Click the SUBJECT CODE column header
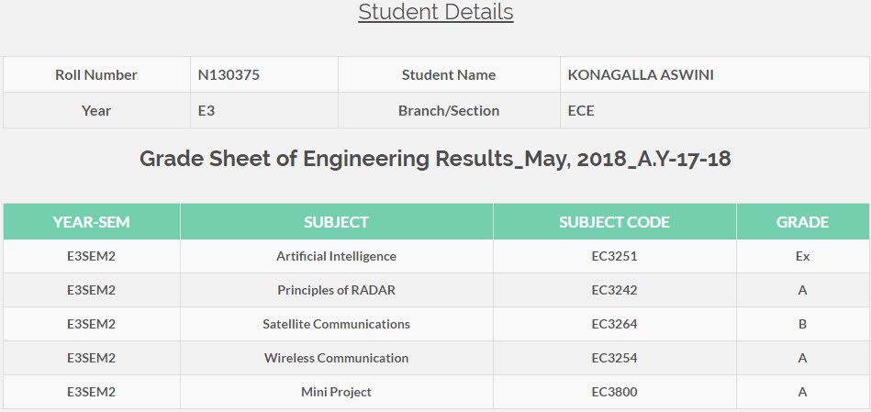This screenshot has height=412, width=871. click(x=614, y=222)
